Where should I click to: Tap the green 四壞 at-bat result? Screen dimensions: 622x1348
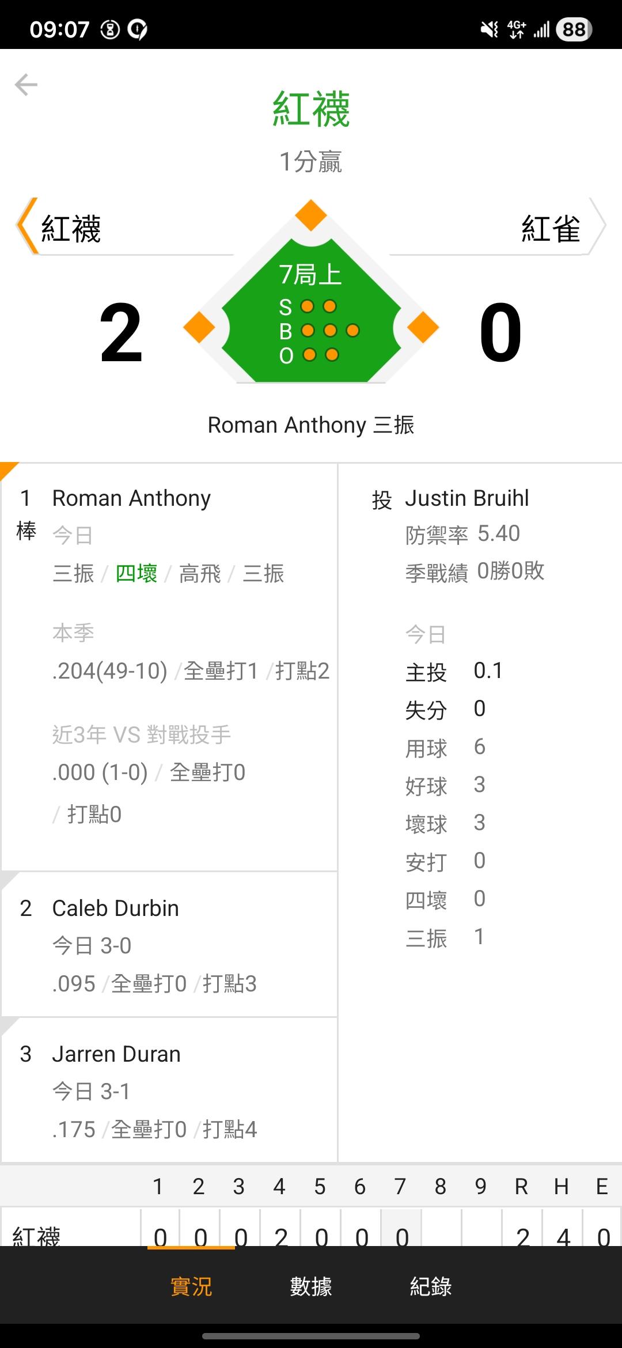coord(136,573)
